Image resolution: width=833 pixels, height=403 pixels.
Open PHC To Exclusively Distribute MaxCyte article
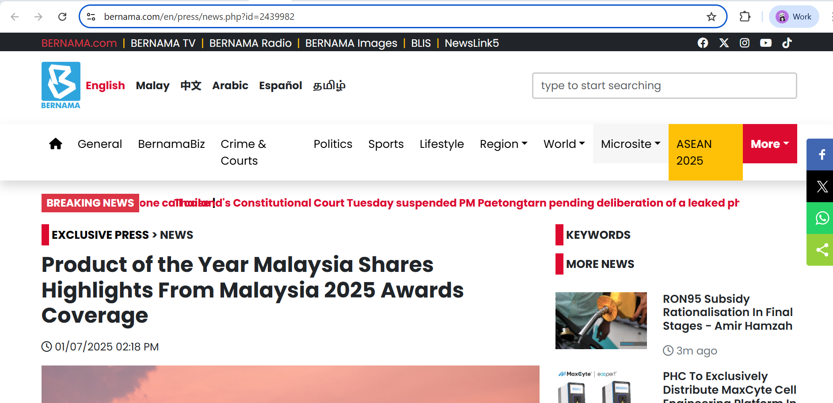tap(730, 386)
